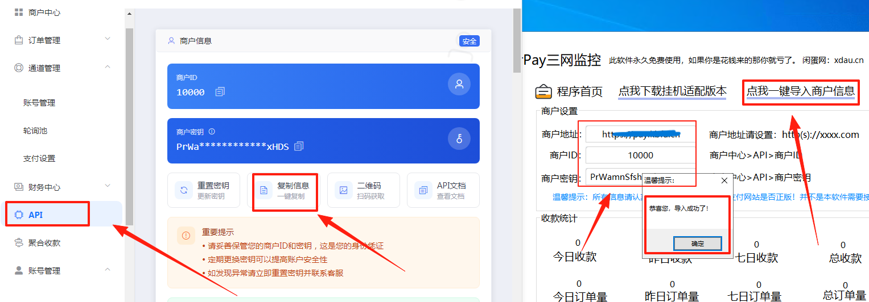Click the 程序首页 card icon
869x302 pixels.
[x=544, y=91]
